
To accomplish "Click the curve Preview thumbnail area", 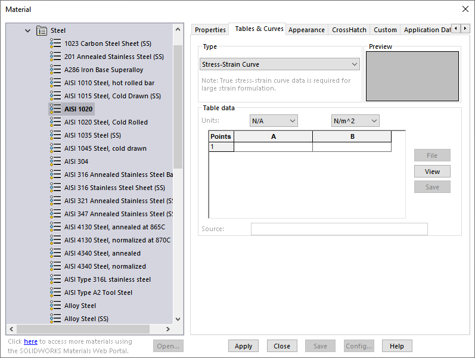I will point(412,76).
